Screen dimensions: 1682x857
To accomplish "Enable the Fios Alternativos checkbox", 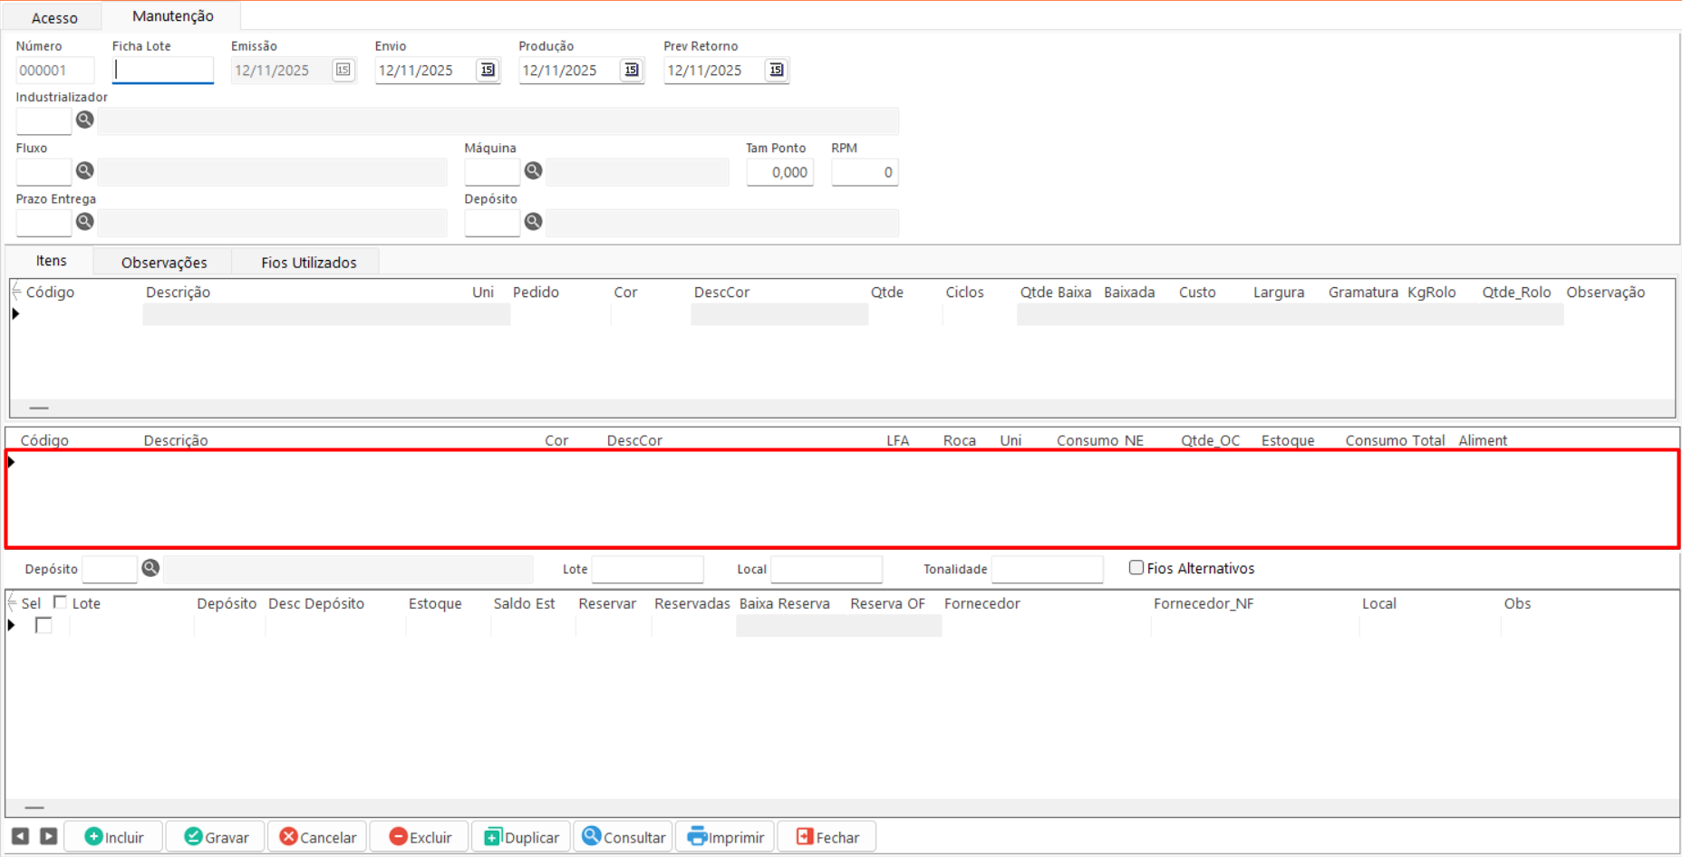I will tap(1136, 568).
